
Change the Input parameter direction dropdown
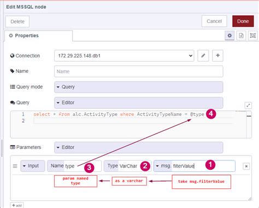pos(33,166)
